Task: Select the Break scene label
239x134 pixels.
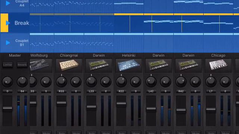Action: pyautogui.click(x=22, y=23)
